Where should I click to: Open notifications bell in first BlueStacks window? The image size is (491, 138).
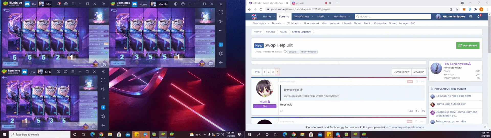(59, 4)
